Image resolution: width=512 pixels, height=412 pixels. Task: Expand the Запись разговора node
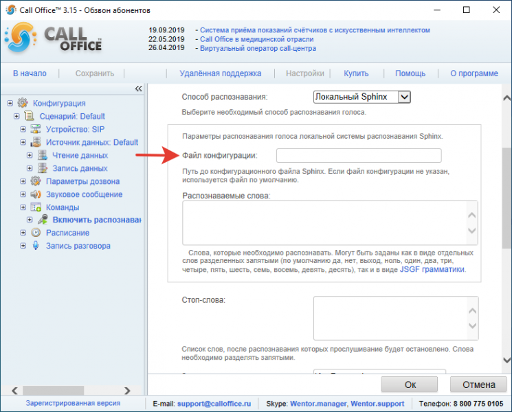[x=23, y=246]
